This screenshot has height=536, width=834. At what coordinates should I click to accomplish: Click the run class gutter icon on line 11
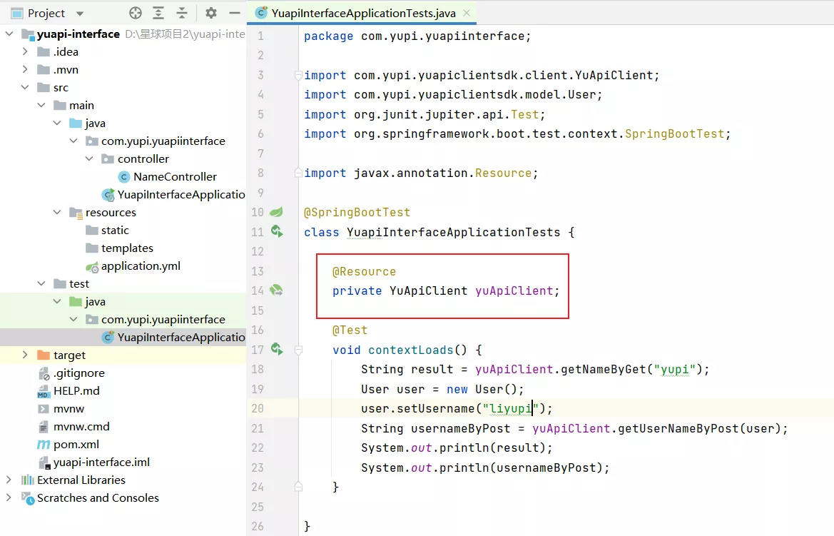[x=277, y=231]
